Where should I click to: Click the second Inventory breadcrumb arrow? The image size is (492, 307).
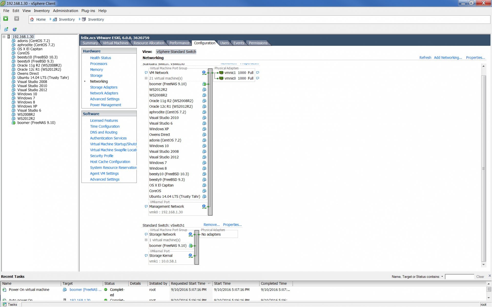80,19
